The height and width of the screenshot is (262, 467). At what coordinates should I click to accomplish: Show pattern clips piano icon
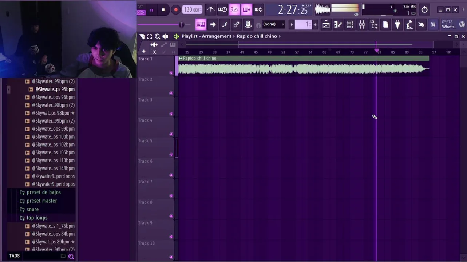[x=173, y=45]
